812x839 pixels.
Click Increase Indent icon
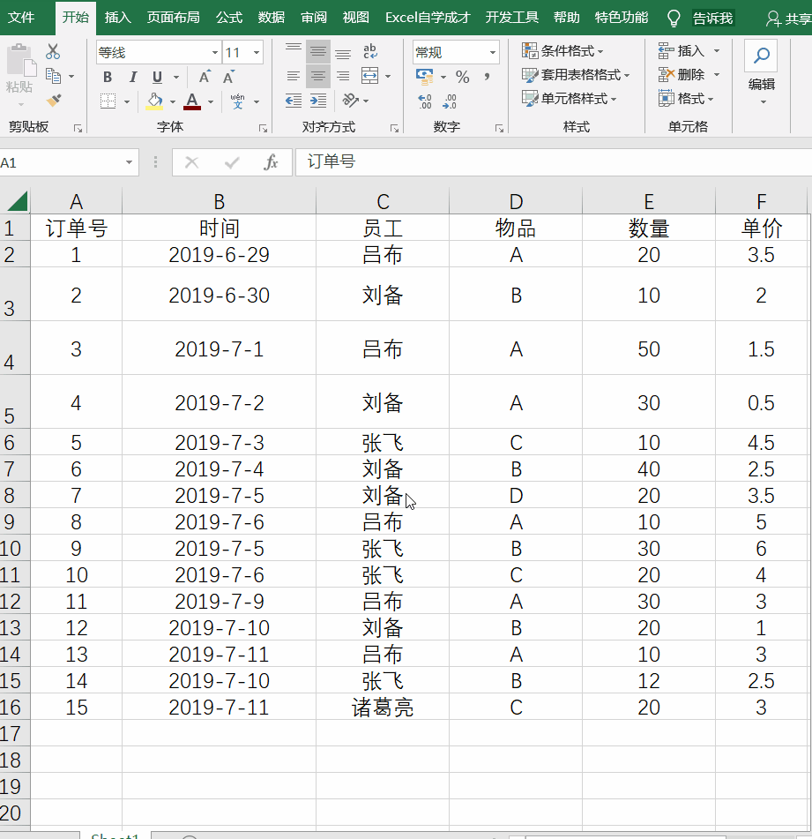click(x=318, y=100)
